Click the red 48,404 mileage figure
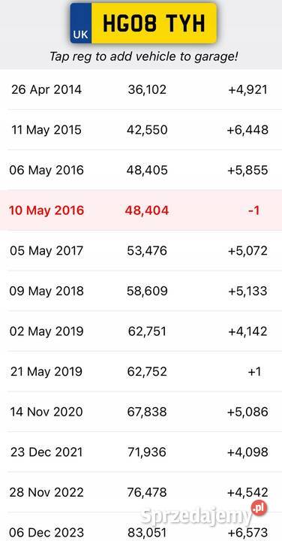This screenshot has height=541, width=282. 147,210
